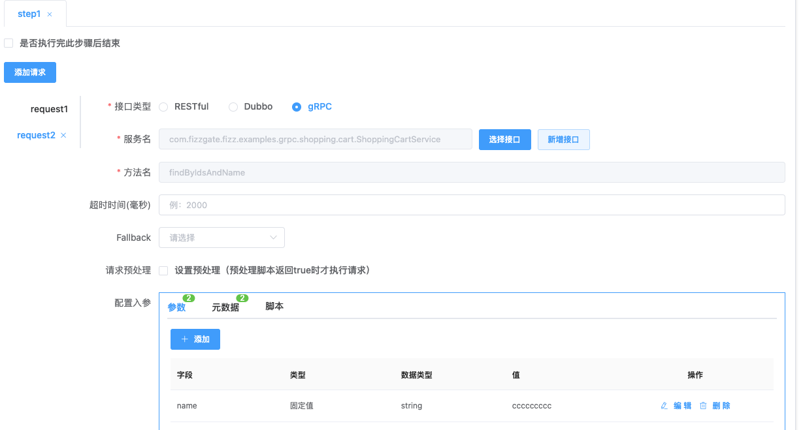Select the Dubbo interface type radio
Image resolution: width=803 pixels, height=430 pixels.
[233, 107]
